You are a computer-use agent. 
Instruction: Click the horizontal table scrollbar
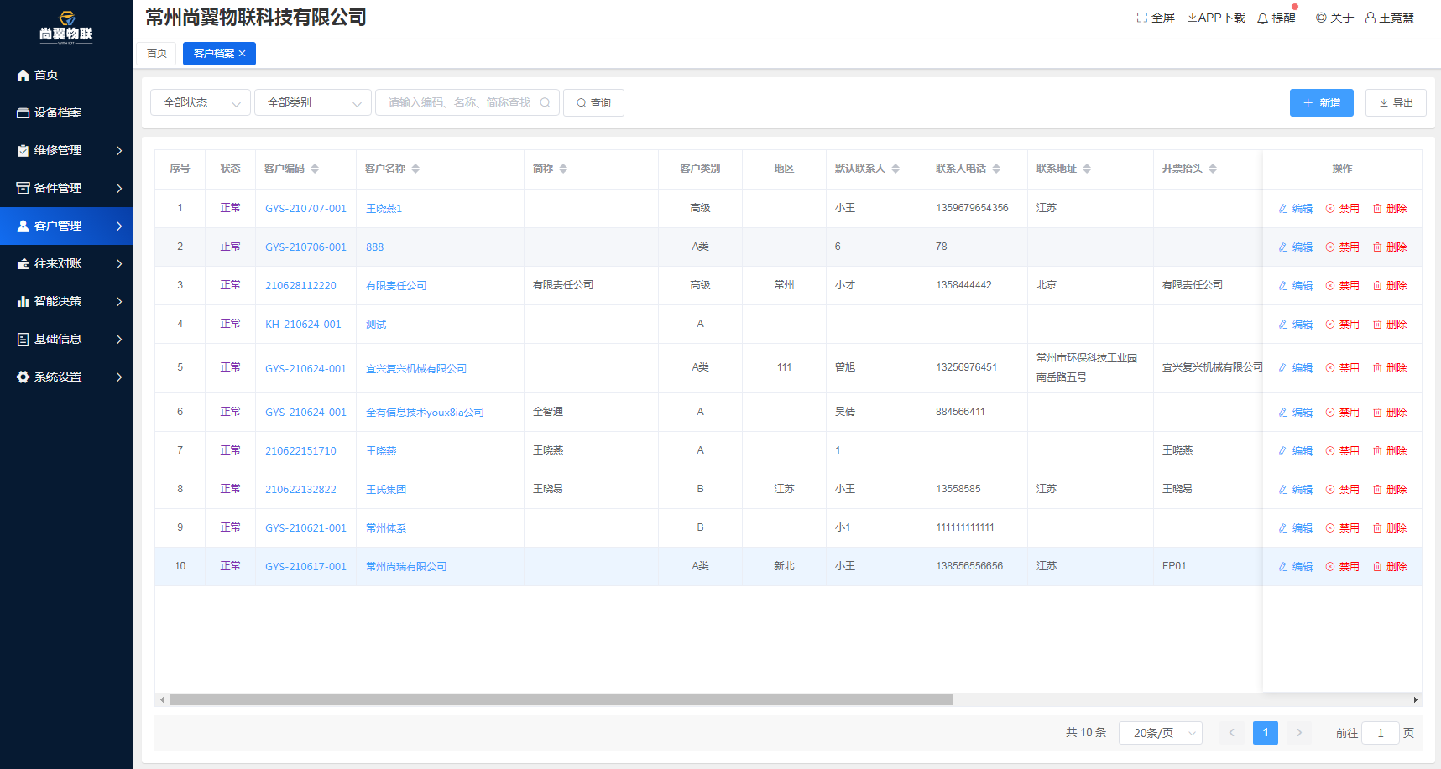[561, 699]
